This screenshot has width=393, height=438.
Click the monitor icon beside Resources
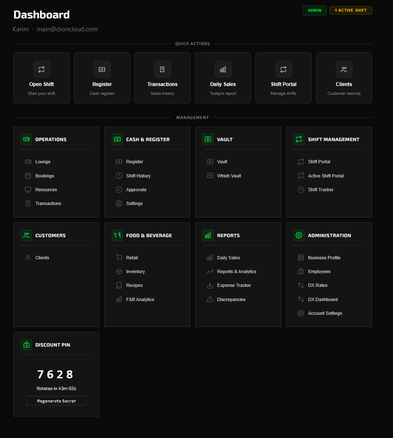tap(28, 190)
